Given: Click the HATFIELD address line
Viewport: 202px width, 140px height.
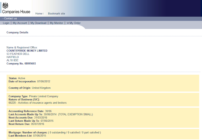Looking at the screenshot, I should click(13, 57).
